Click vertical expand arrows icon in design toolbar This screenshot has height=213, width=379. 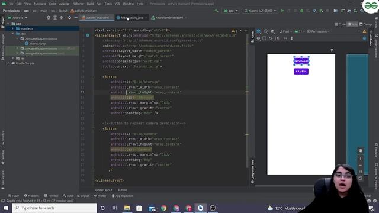click(x=292, y=38)
